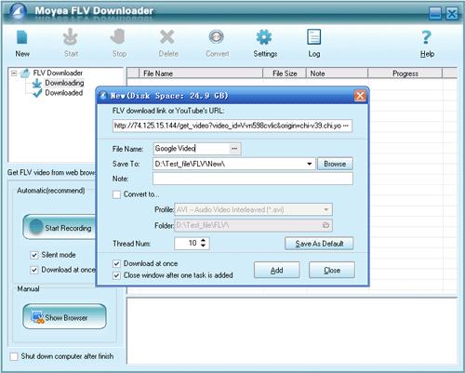Toggle Download at once in New dialog
The width and height of the screenshot is (465, 373).
point(116,264)
